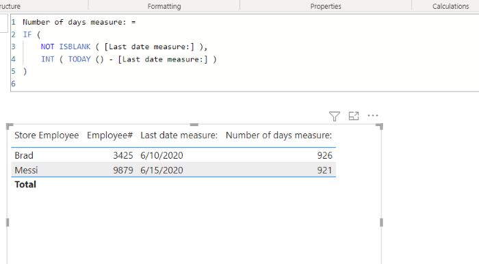Open the table's more options ellipsis
Screen dimensions: 479x264
tap(373, 116)
